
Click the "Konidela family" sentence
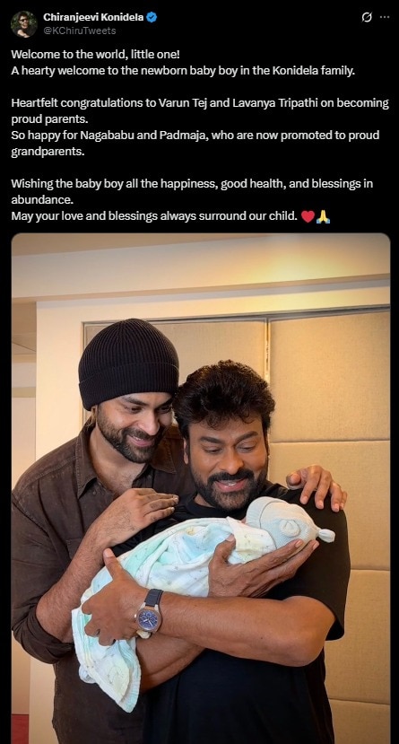pos(183,72)
